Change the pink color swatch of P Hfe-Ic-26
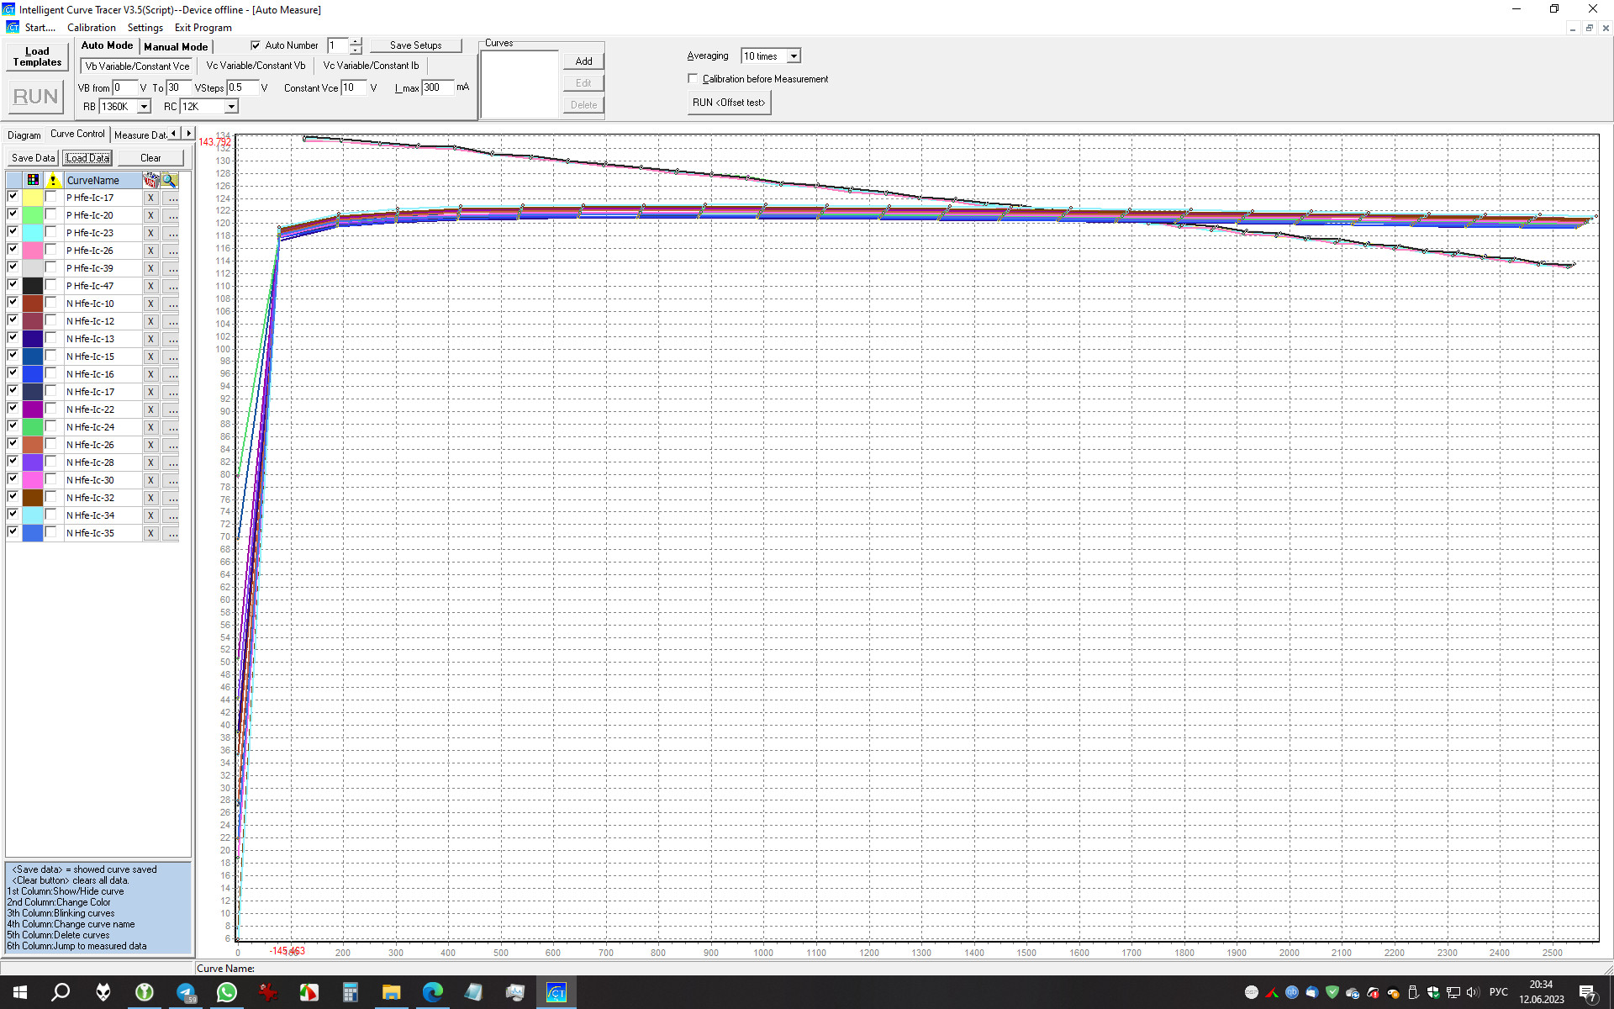The width and height of the screenshot is (1614, 1009). tap(33, 251)
